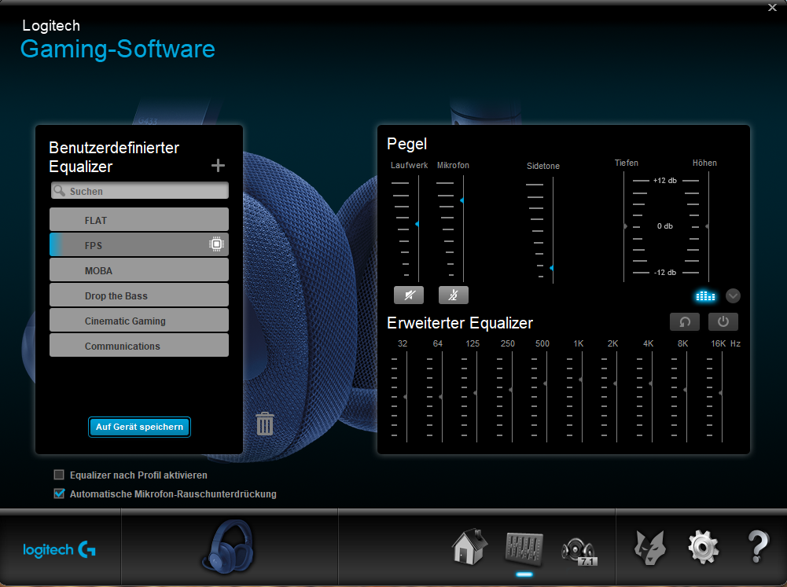Click the Pegel heading

[x=407, y=144]
